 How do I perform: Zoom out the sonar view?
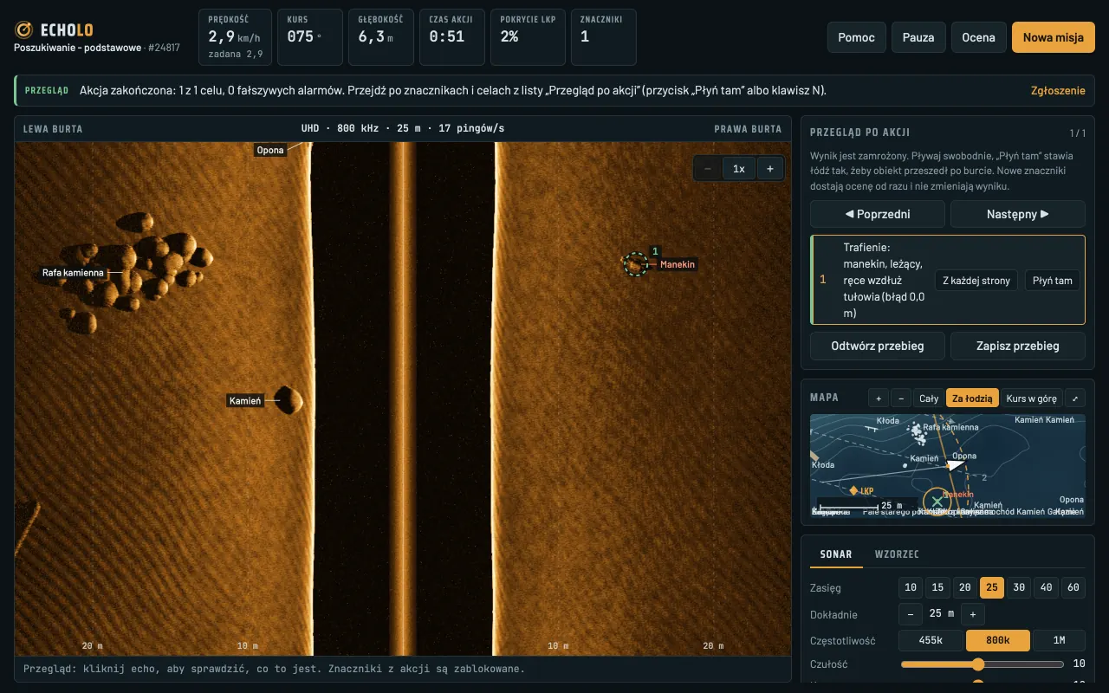point(708,169)
